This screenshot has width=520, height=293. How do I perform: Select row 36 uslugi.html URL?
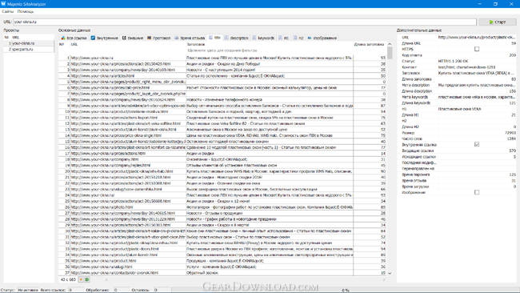pos(102,267)
